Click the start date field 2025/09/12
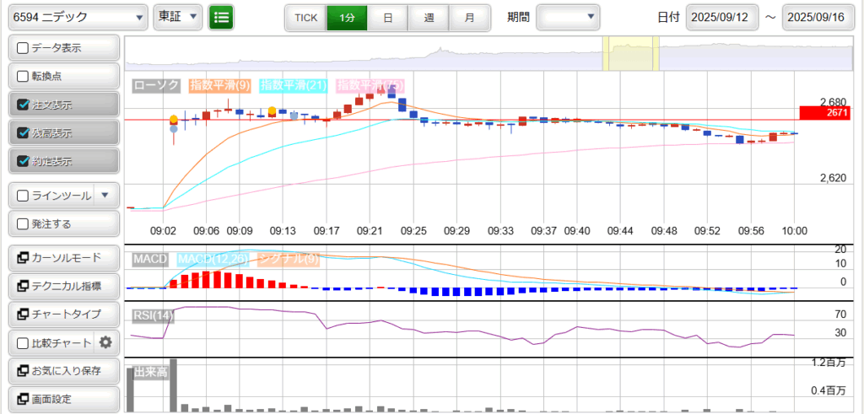Viewport: 864px width, 414px height. (x=722, y=17)
